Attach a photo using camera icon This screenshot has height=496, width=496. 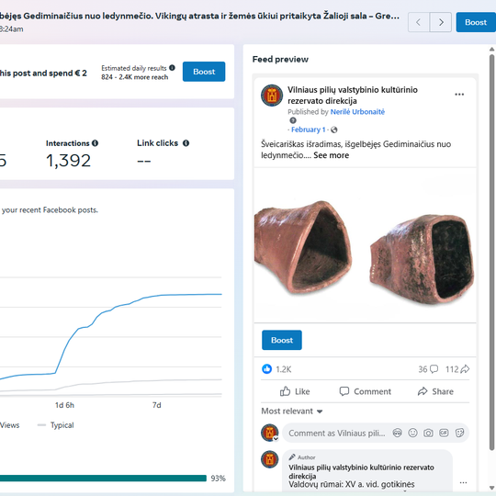[x=428, y=433]
